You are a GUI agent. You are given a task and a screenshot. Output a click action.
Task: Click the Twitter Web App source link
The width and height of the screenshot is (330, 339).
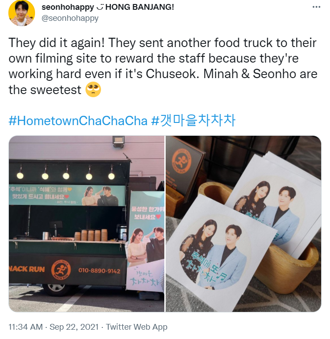136,327
